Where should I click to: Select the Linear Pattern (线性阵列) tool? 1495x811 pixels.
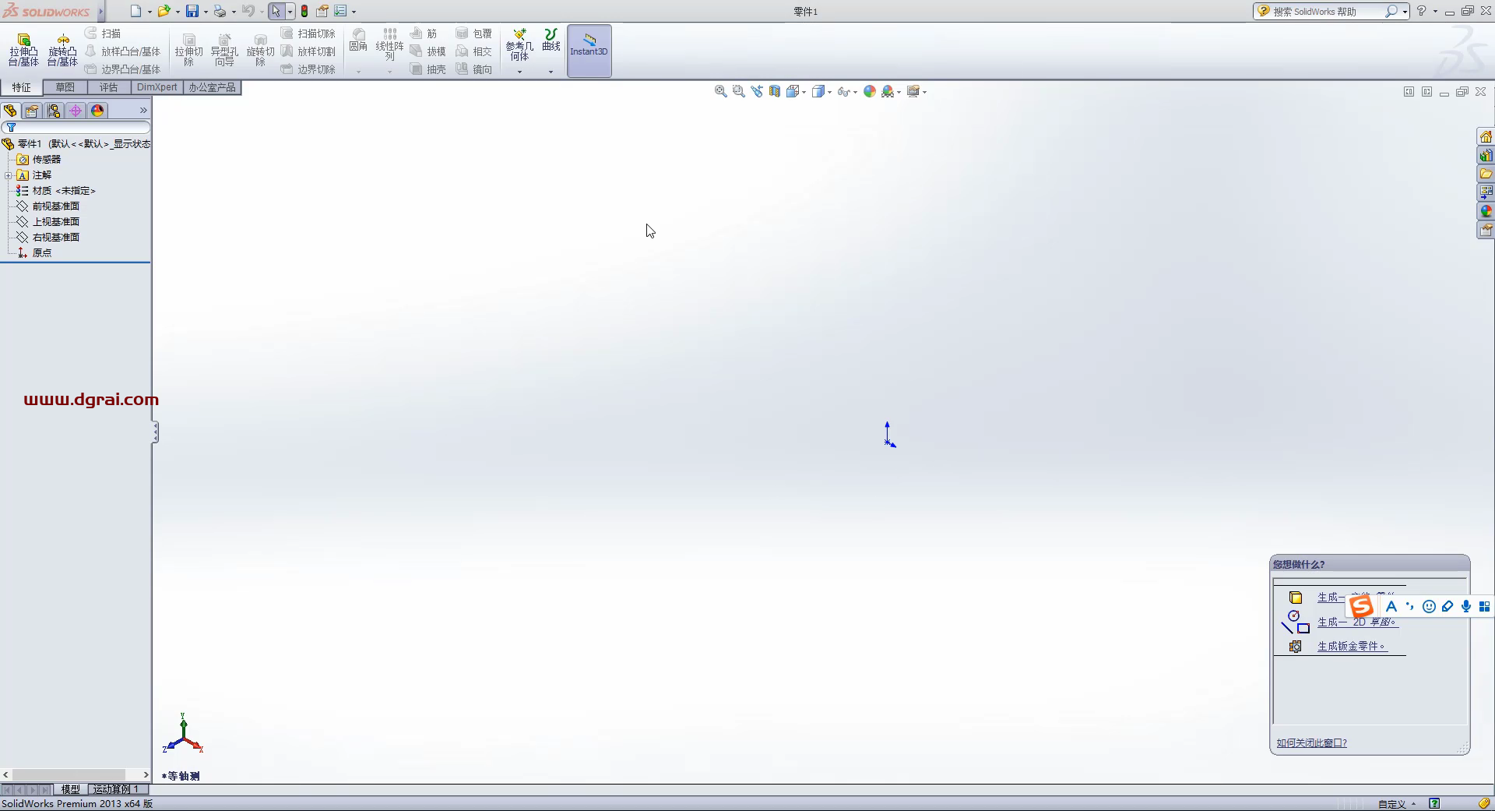click(389, 44)
